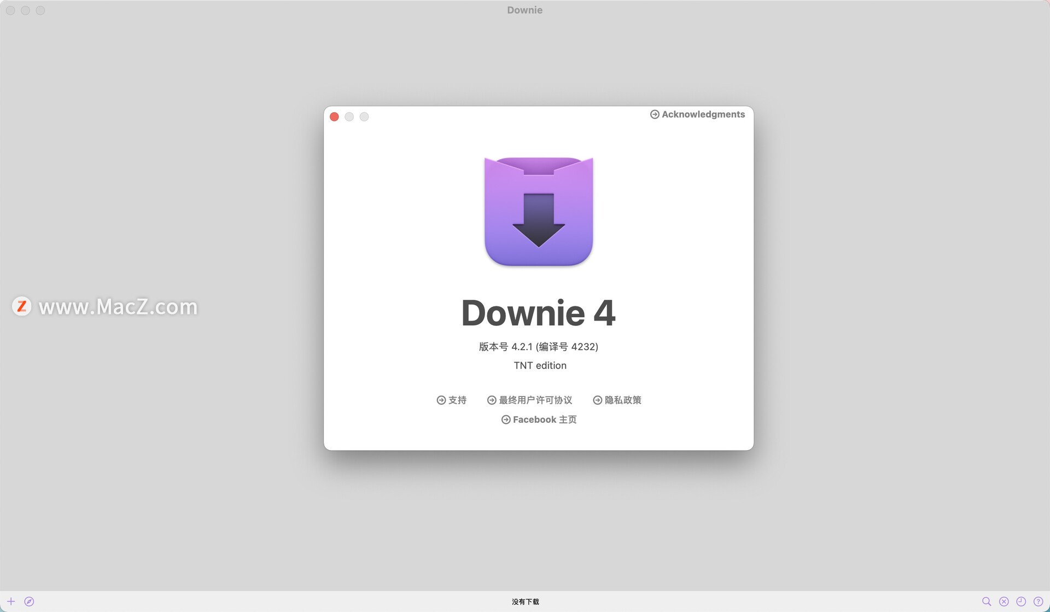Image resolution: width=1050 pixels, height=612 pixels.
Task: Click the purple Downie app icon
Action: click(x=539, y=211)
